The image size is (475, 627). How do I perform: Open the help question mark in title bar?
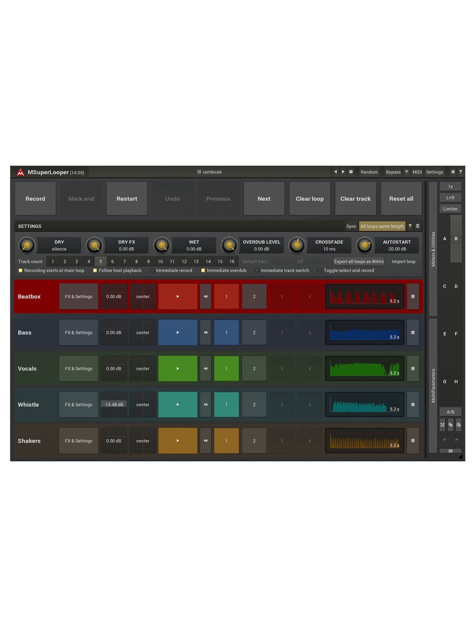[x=460, y=172]
